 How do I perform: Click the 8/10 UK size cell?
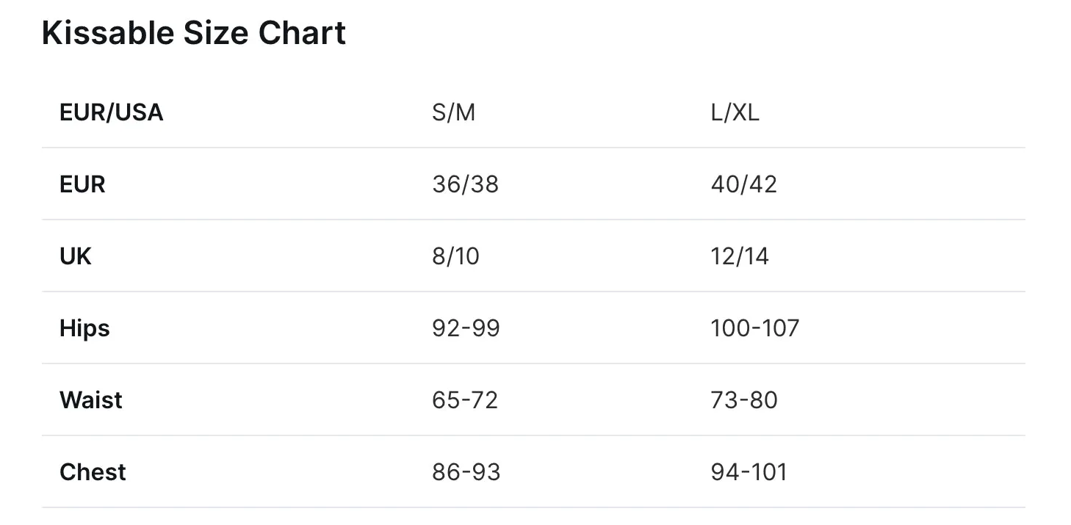click(x=455, y=256)
